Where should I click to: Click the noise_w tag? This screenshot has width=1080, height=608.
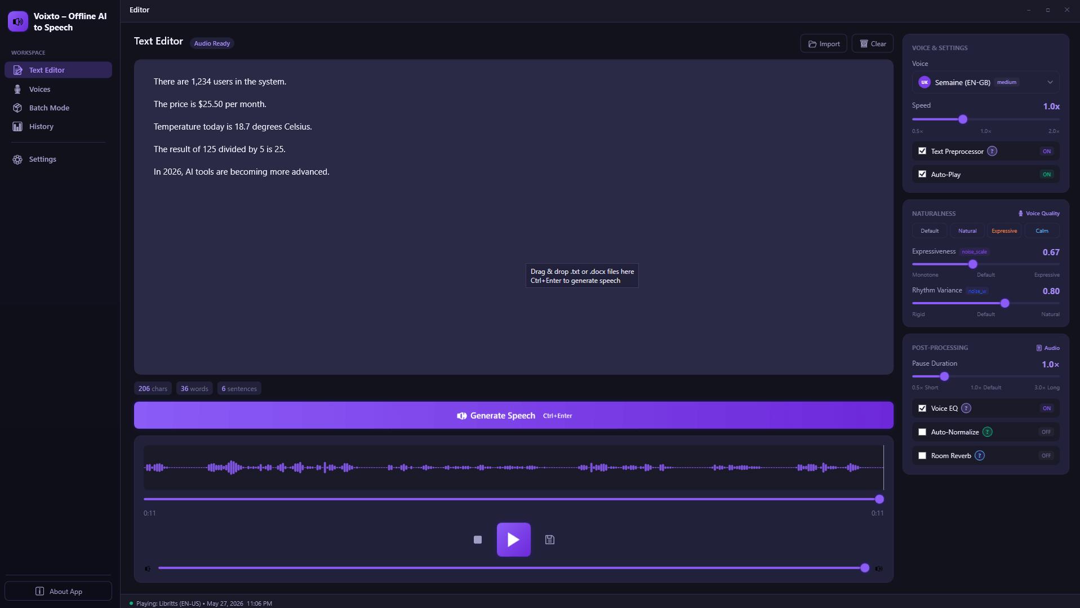[977, 291]
